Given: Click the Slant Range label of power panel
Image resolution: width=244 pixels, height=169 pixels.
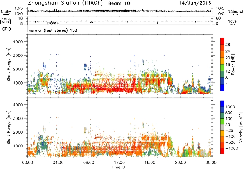Looking at the screenshot, I should [x=9, y=64].
